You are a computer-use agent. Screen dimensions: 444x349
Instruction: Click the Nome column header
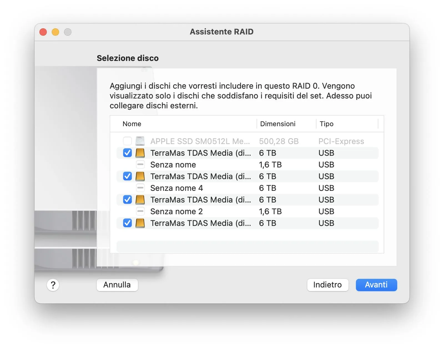[132, 124]
